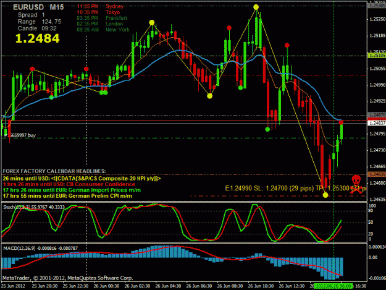Viewport: 386px width, 290px height.
Task: Click the 1.24990 price axis label
Action: [x=377, y=85]
